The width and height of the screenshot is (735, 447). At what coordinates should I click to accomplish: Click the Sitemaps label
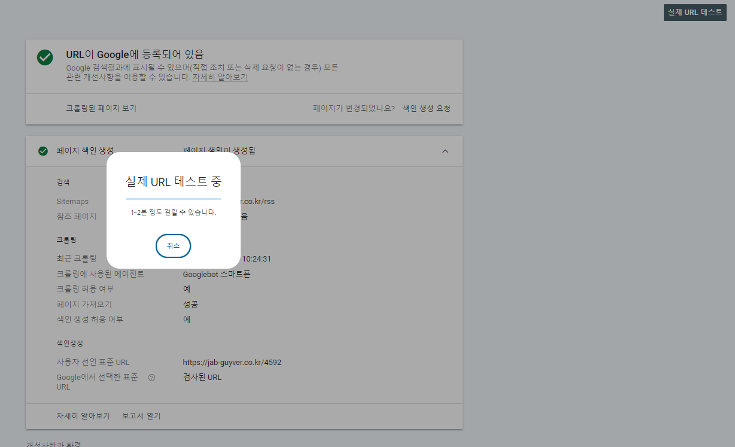72,202
